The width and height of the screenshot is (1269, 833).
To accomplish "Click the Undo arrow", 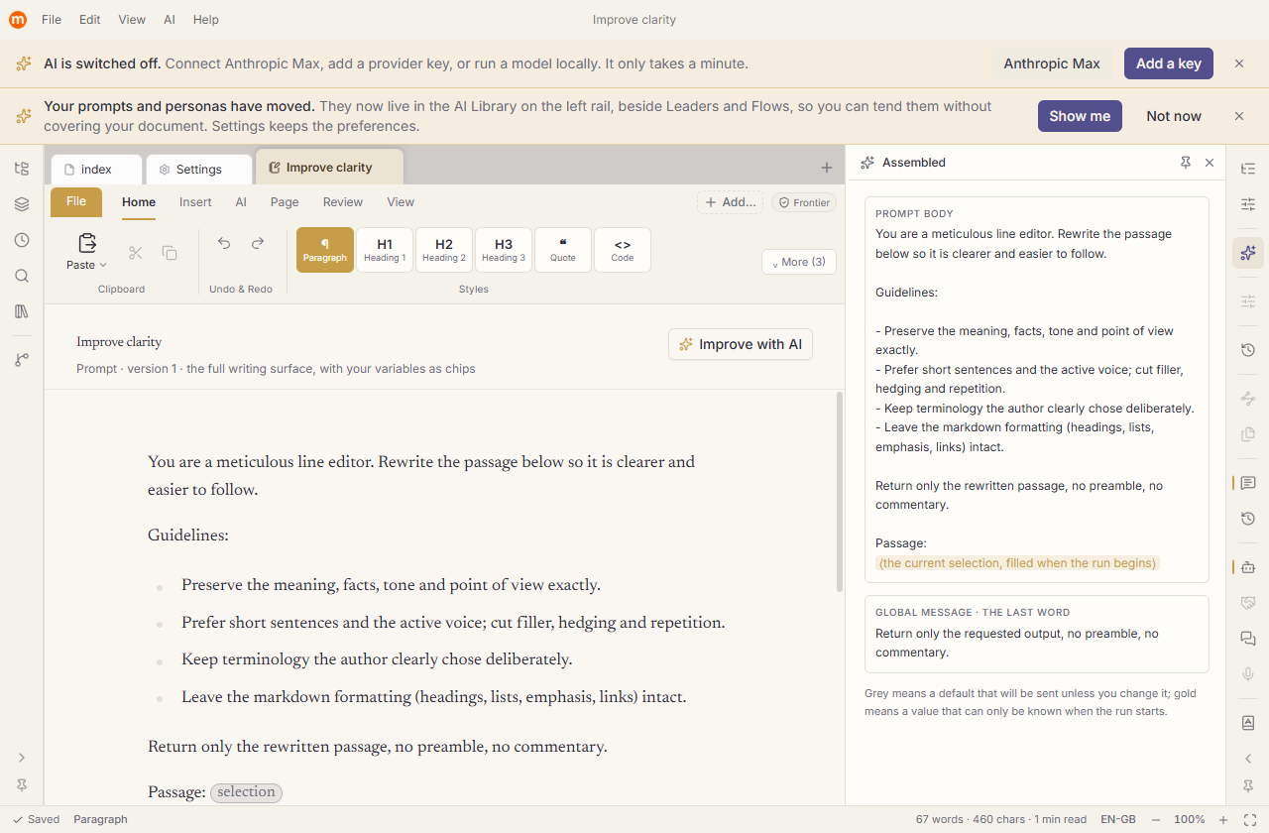I will 224,243.
